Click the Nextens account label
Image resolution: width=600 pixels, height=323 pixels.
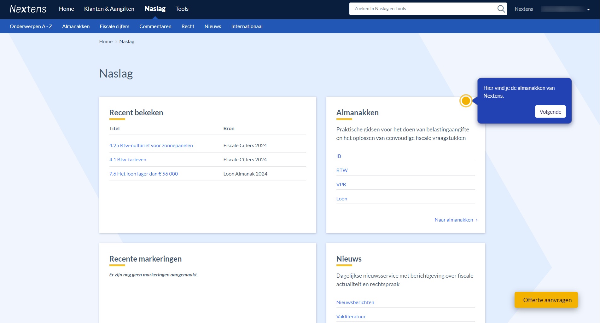pyautogui.click(x=524, y=9)
